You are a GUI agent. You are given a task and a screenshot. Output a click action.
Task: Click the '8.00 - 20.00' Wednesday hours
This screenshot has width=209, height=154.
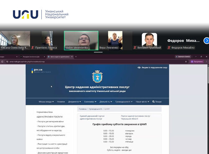(x=109, y=136)
